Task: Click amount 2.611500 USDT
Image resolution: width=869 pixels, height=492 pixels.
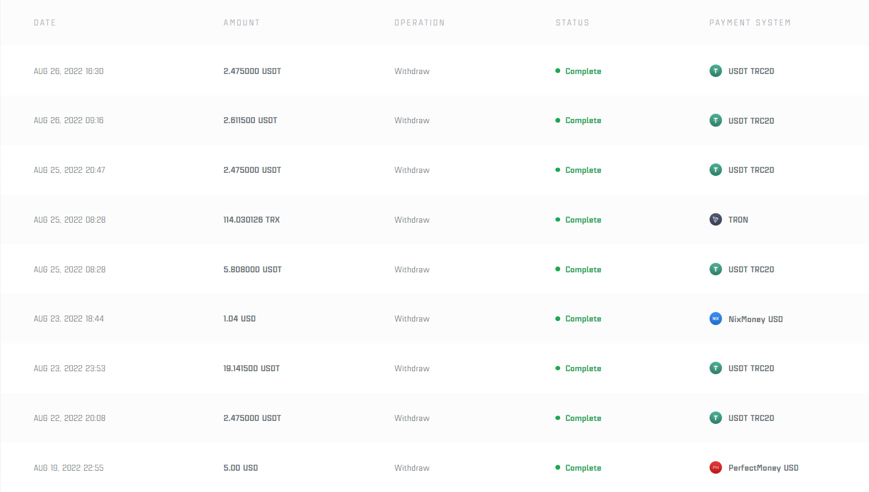Action: point(250,120)
